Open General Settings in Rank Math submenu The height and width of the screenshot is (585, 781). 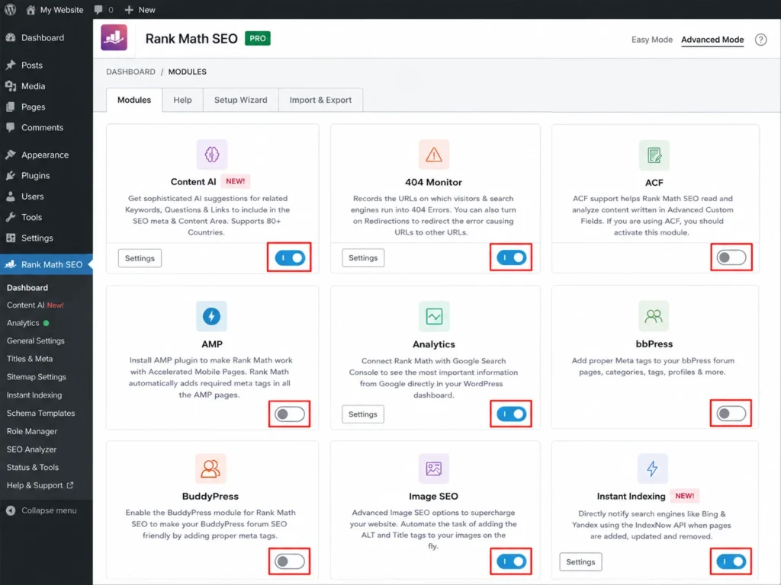coord(35,340)
